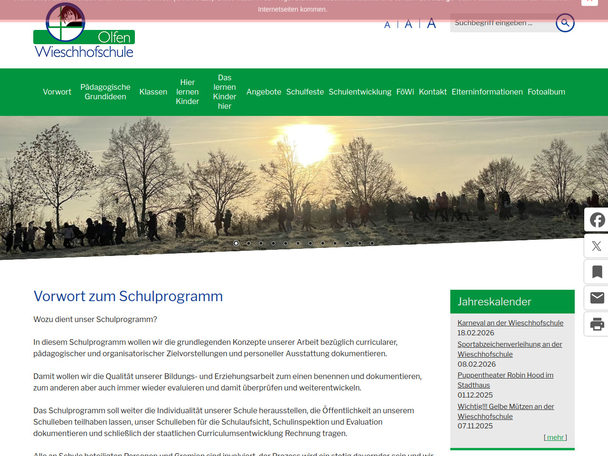Open Karneval an der Wieschhofschule link
This screenshot has height=456, width=608.
coord(510,323)
